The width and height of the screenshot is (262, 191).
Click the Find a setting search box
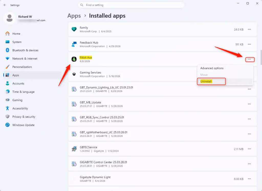tap(131, 5)
